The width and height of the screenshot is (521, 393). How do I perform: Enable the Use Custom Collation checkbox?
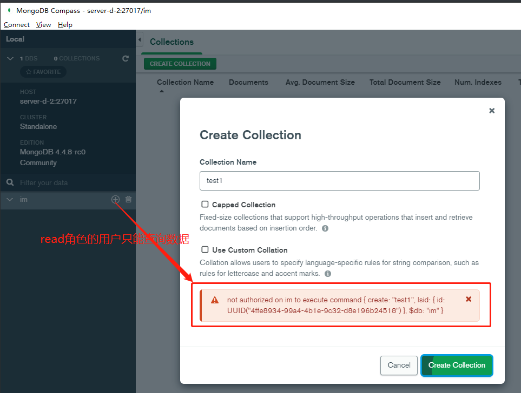click(205, 249)
